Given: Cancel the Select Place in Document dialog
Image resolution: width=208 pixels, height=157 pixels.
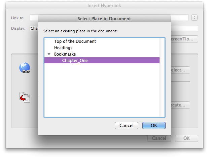Looking at the screenshot, I should tap(127, 125).
